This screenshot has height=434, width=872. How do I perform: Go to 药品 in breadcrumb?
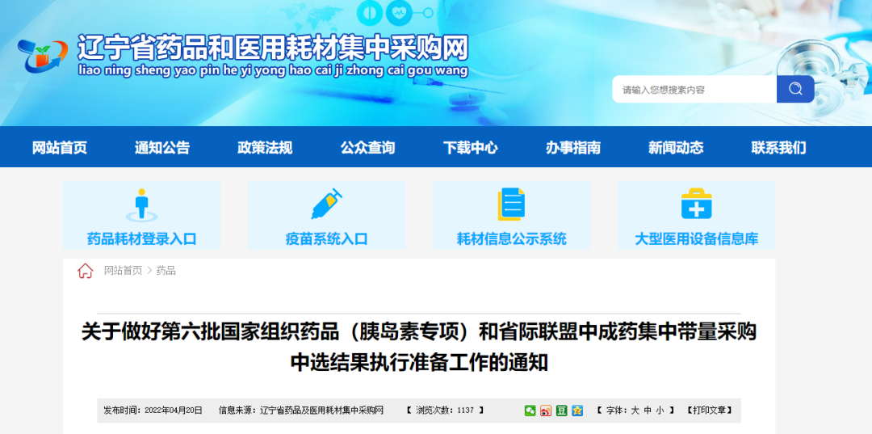point(166,271)
